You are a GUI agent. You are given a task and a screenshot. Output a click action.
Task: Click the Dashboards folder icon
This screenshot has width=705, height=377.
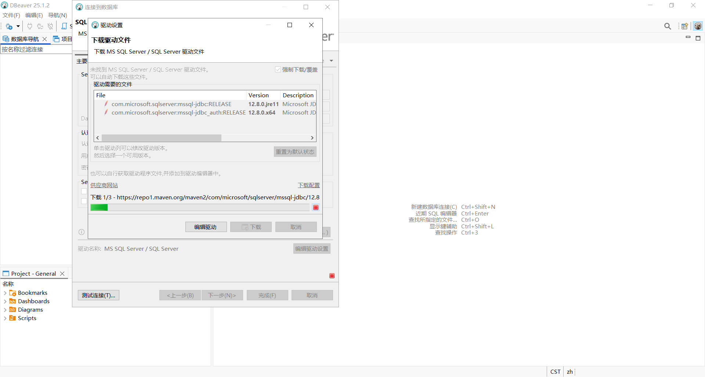click(12, 301)
